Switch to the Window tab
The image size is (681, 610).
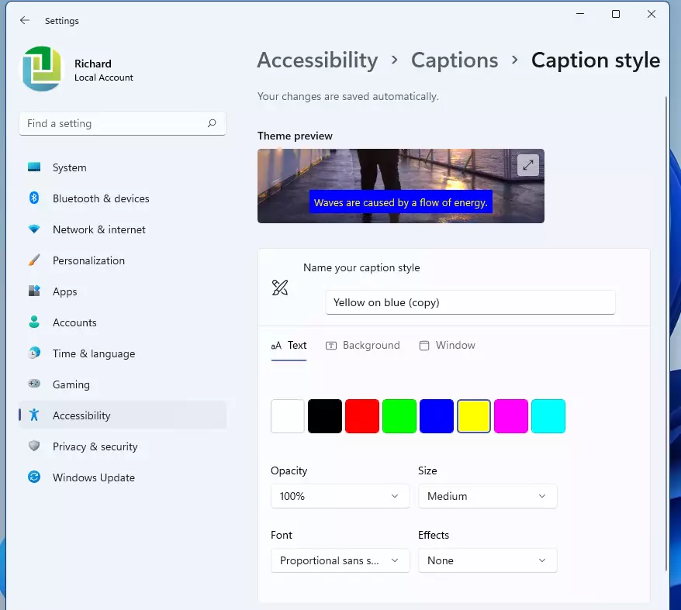click(x=447, y=345)
